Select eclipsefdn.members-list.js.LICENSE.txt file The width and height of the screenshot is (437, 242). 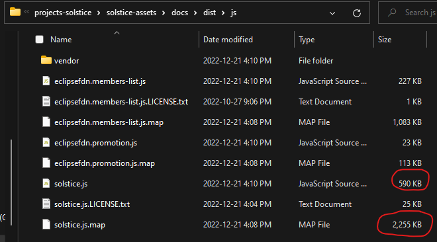(x=121, y=102)
